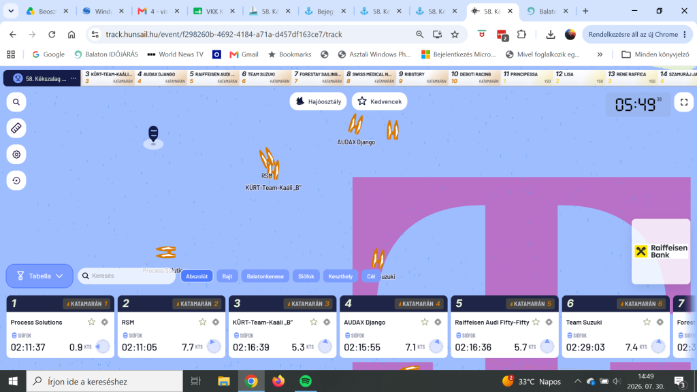697x392 pixels.
Task: Select Team Suzuki in top ranking strip
Action: point(265,78)
